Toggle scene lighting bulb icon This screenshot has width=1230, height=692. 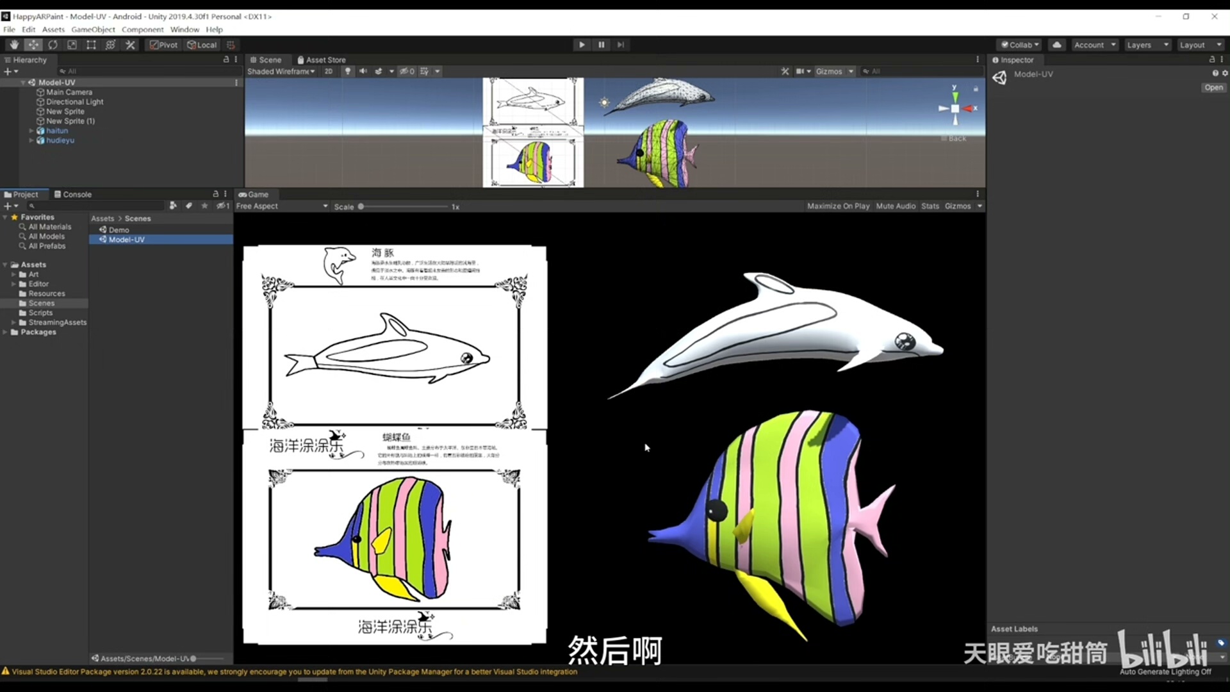click(348, 71)
